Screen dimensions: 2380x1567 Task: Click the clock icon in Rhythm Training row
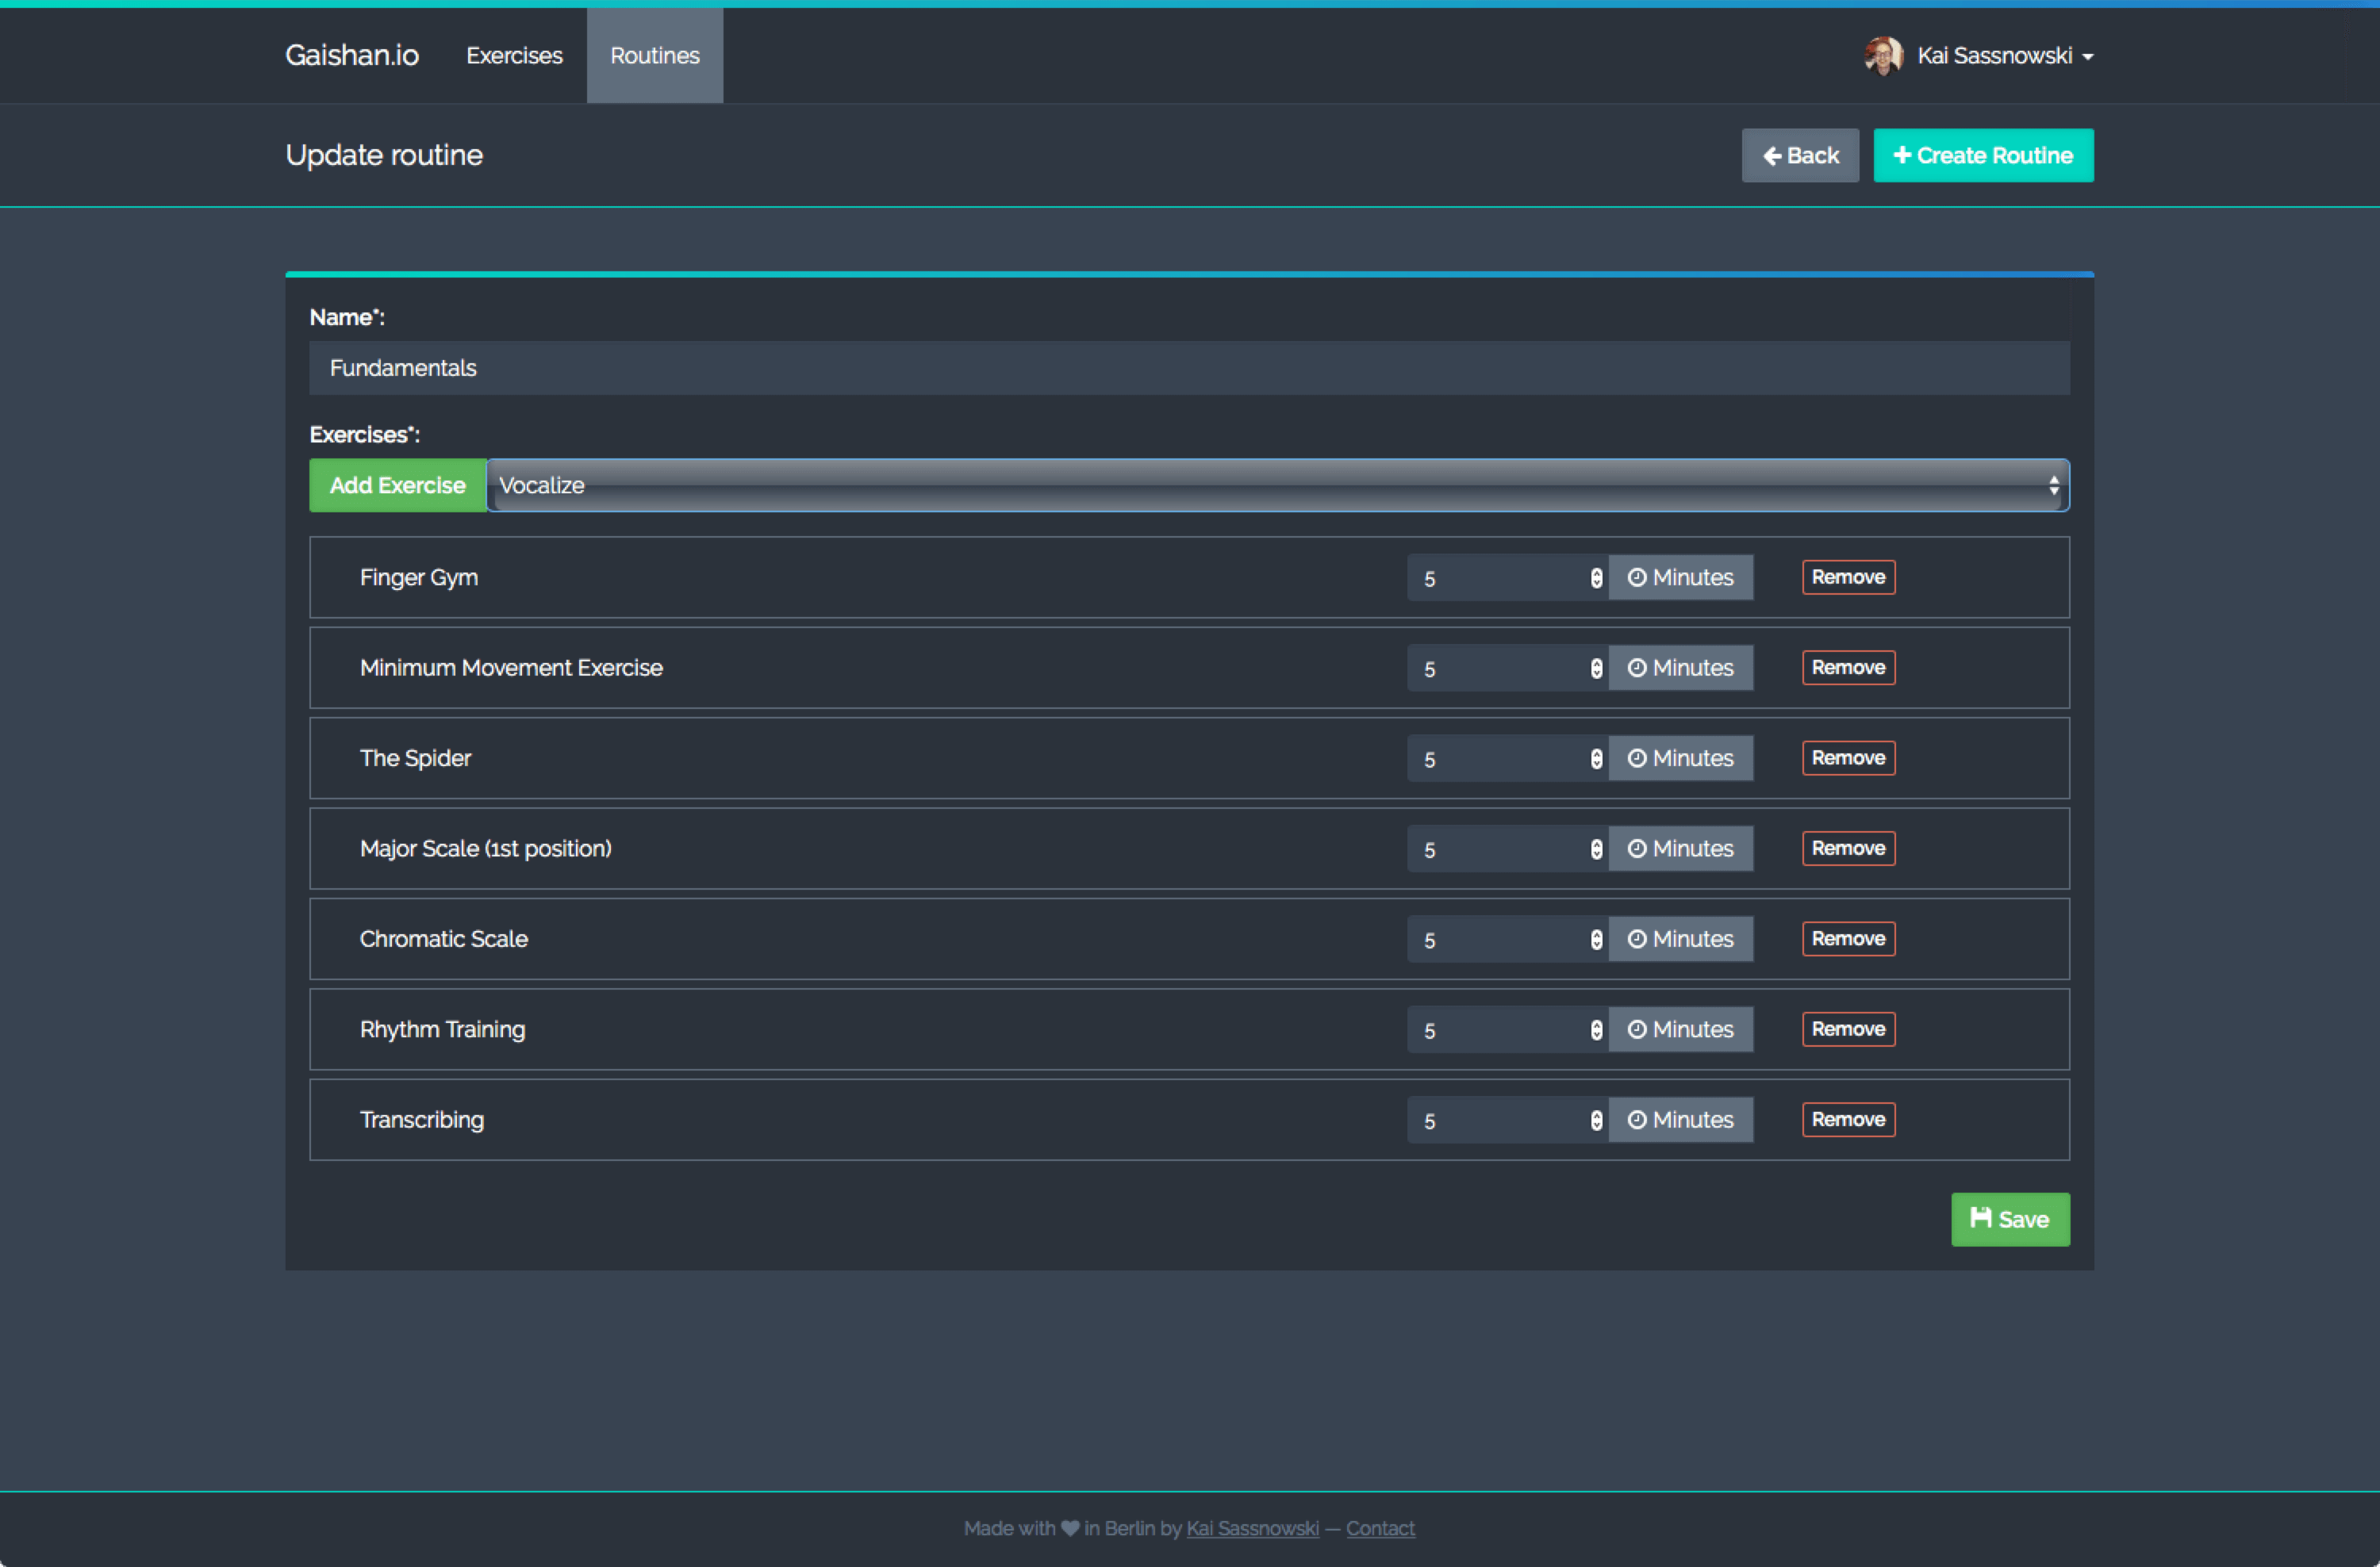tap(1637, 1029)
